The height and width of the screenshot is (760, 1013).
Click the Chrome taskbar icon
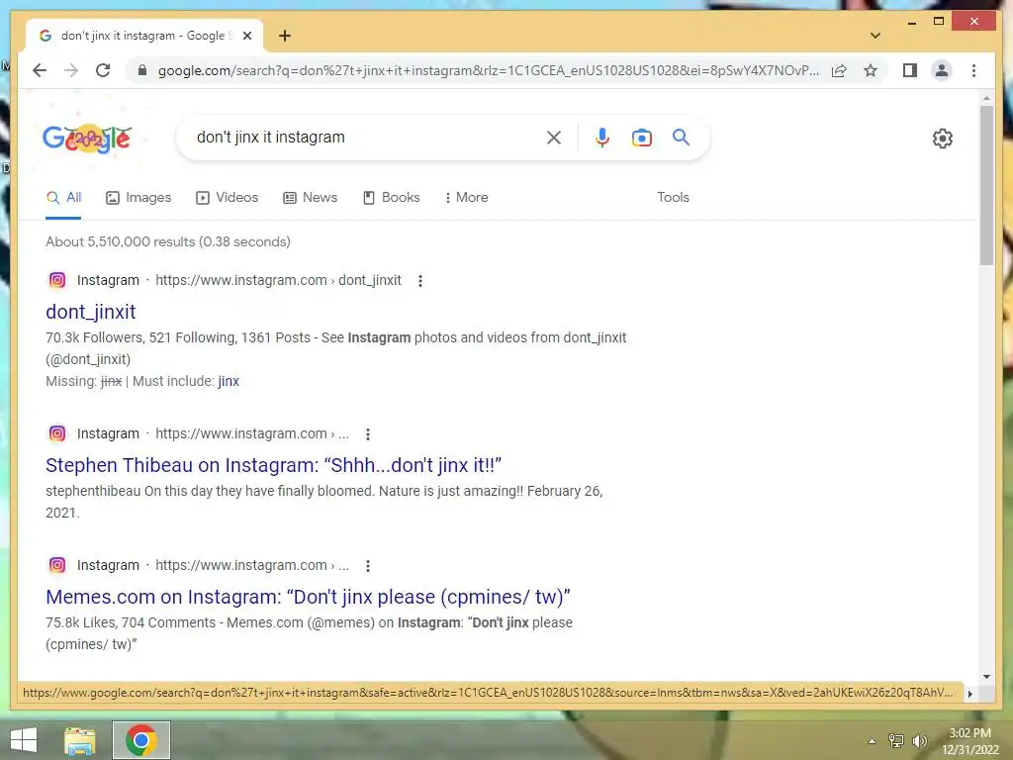pyautogui.click(x=141, y=740)
